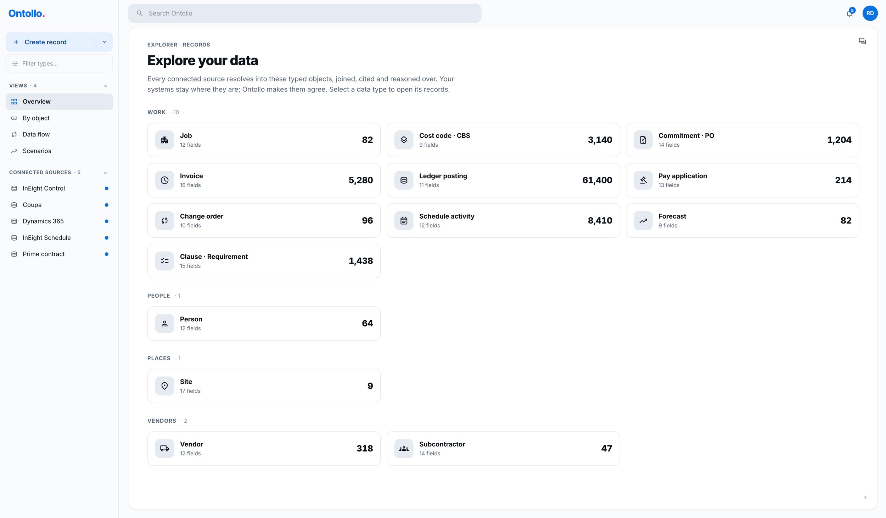
Task: Click the Subcontractor count 47
Action: point(606,449)
